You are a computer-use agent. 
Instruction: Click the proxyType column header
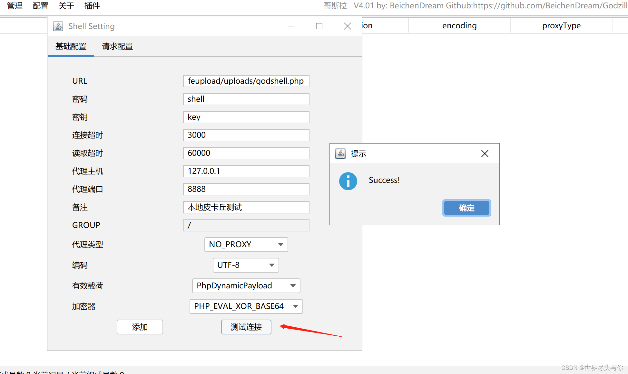coord(562,26)
